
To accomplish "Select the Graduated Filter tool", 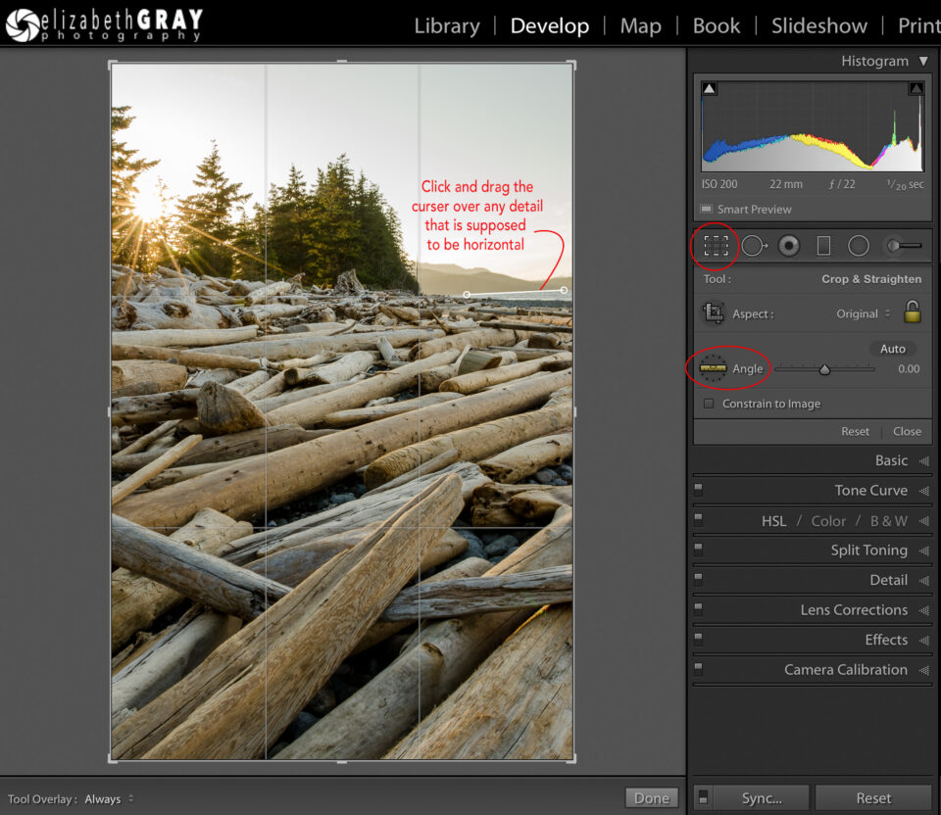I will (x=823, y=246).
